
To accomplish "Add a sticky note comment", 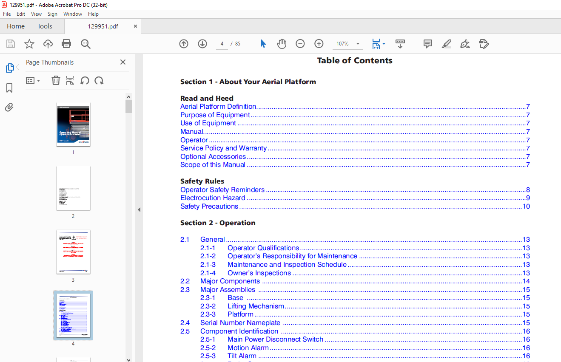I will pyautogui.click(x=428, y=44).
